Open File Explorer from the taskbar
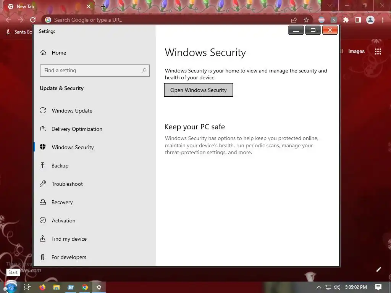The width and height of the screenshot is (391, 293). [57, 287]
